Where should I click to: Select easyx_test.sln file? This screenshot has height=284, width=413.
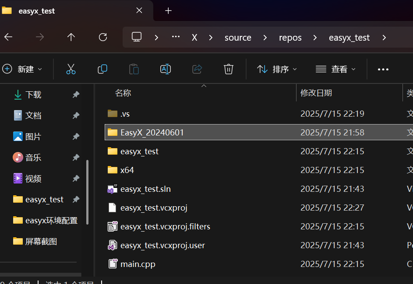(x=259, y=189)
